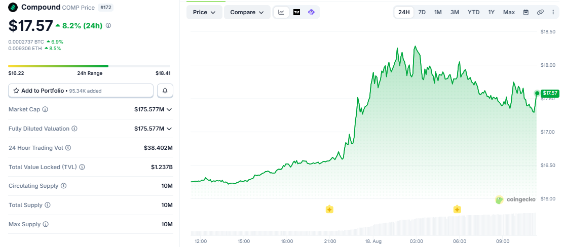Open Market Cap info tooltip icon

tap(45, 109)
